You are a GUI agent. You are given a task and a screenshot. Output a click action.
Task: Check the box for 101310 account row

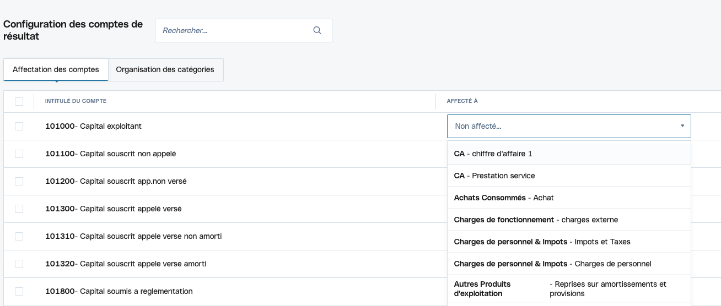19,236
